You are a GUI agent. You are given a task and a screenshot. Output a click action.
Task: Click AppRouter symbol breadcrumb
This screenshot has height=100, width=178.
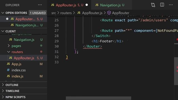(x=120, y=13)
